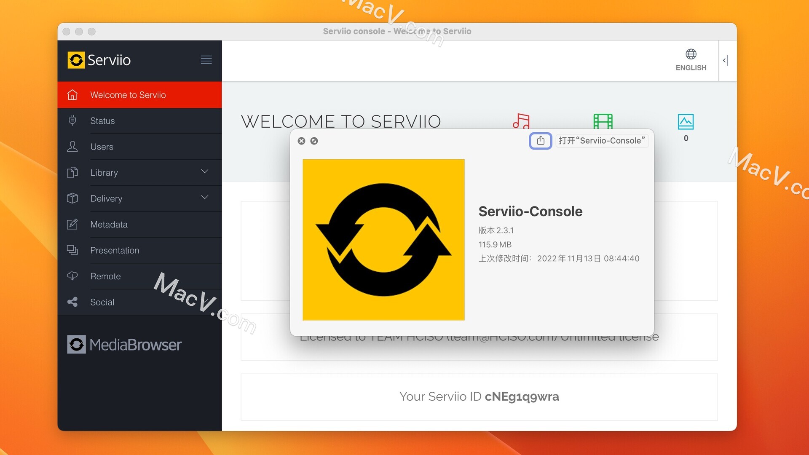
Task: Click the image count value 0
Action: (x=686, y=138)
